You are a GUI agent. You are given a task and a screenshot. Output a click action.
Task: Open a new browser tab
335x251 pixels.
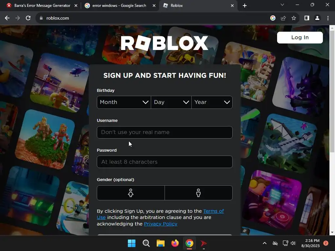tap(245, 6)
